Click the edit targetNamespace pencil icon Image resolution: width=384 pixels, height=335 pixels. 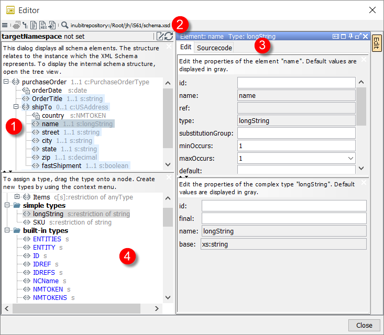point(160,36)
